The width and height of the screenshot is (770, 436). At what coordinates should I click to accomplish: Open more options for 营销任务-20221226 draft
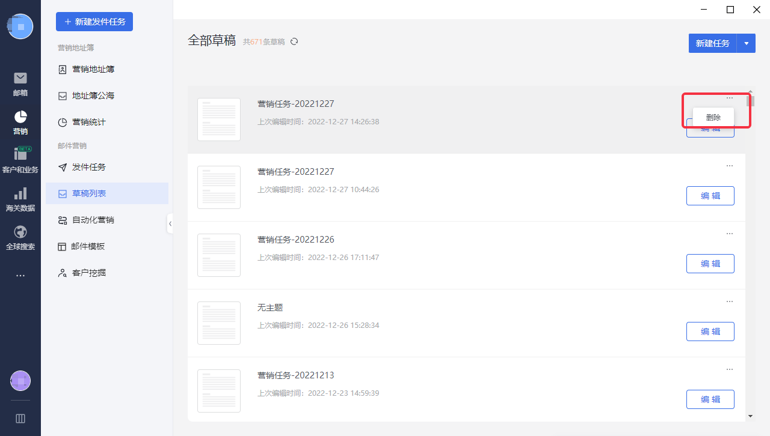click(x=729, y=234)
